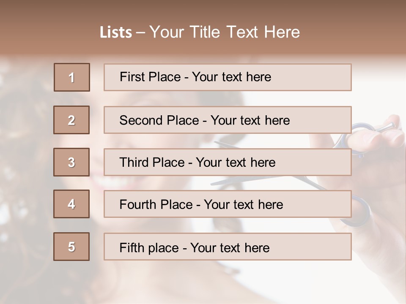Click the bold word "Lists" in the title

tap(115, 33)
